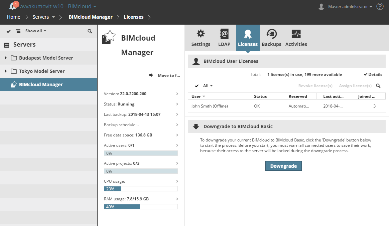The width and height of the screenshot is (389, 226).
Task: Click the sidebar filter list icon
Action: [x=18, y=31]
